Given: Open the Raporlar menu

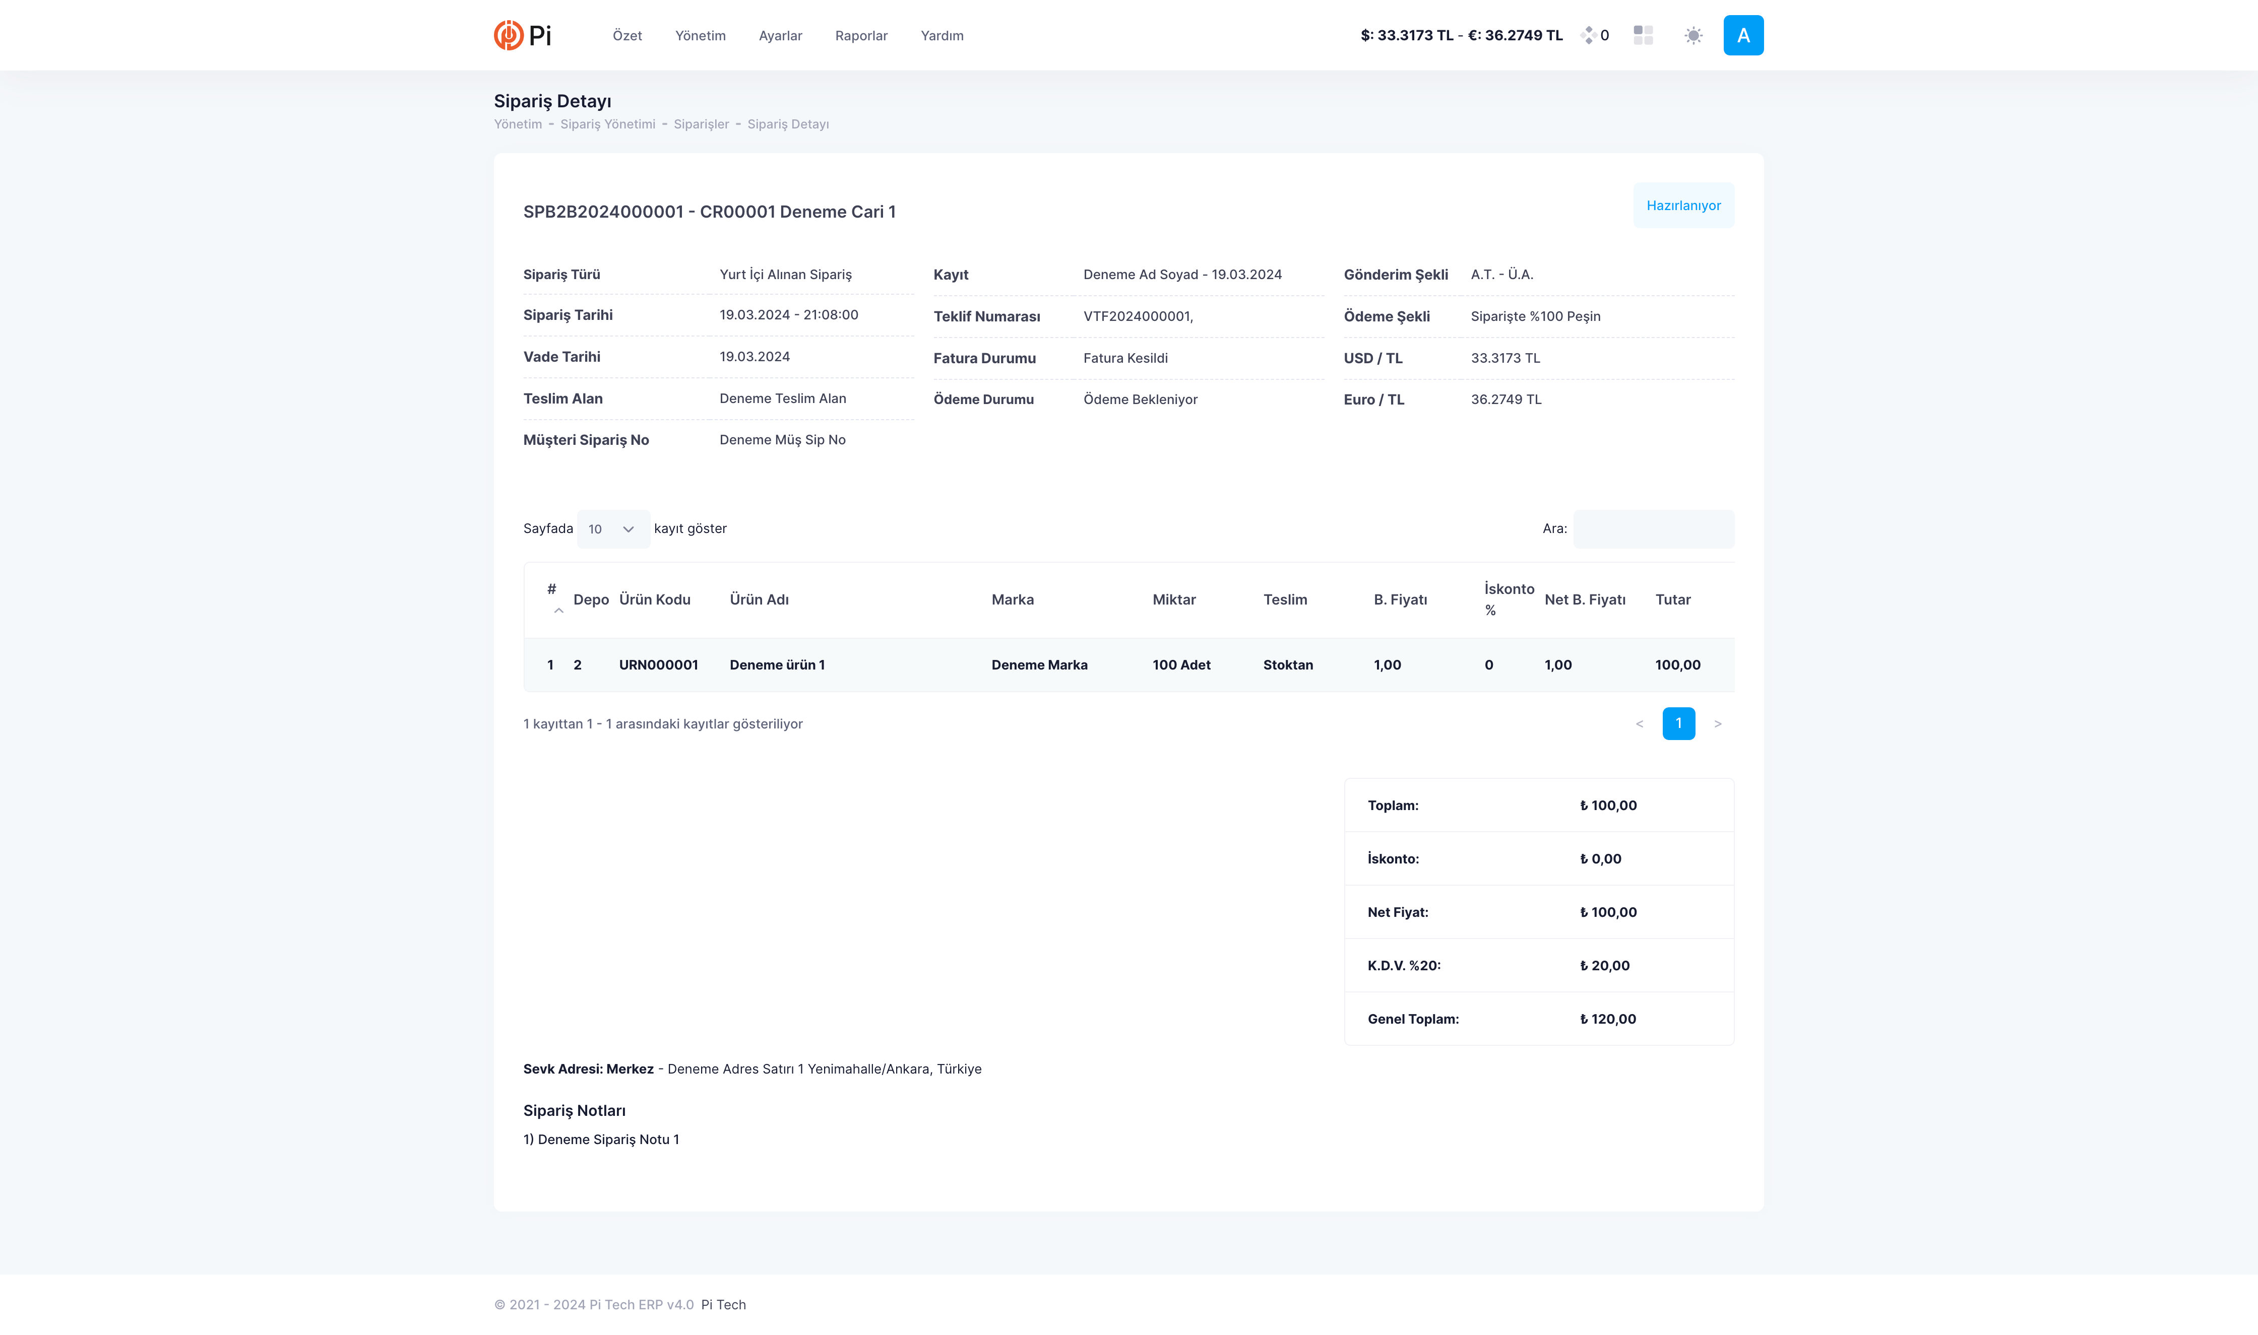Looking at the screenshot, I should click(x=860, y=36).
